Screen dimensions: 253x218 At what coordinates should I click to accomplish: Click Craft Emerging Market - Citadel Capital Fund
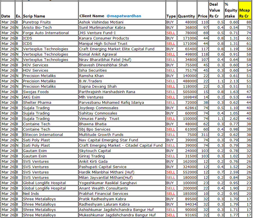click(122, 145)
